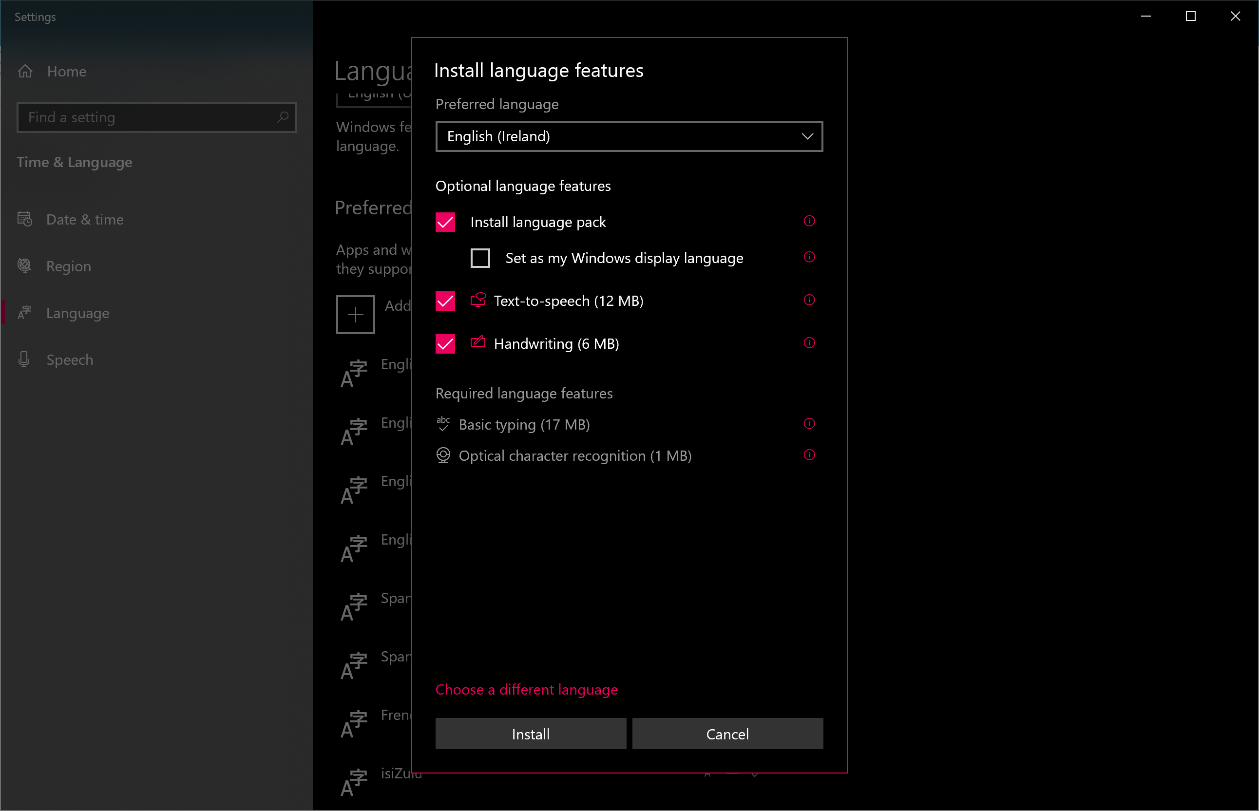Viewport: 1259px width, 811px height.
Task: Go to Date & time settings
Action: tap(85, 219)
